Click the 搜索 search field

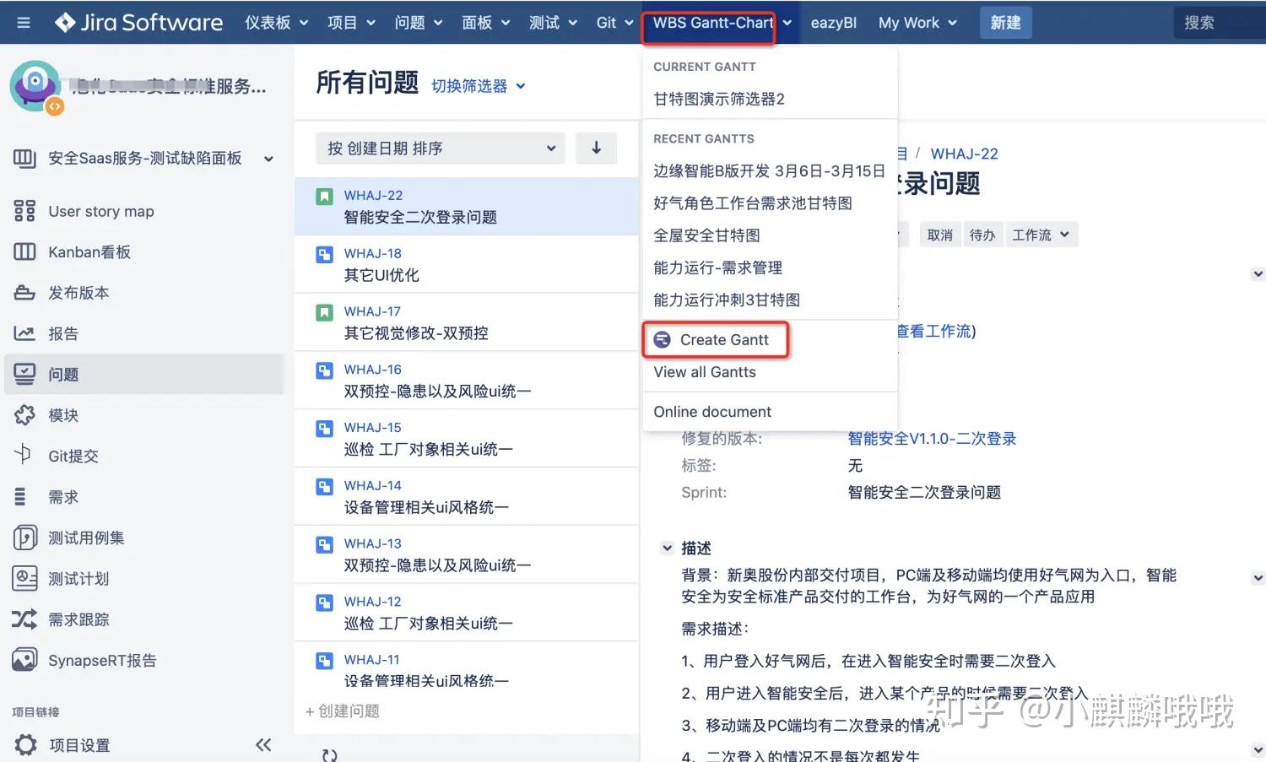tap(1220, 23)
